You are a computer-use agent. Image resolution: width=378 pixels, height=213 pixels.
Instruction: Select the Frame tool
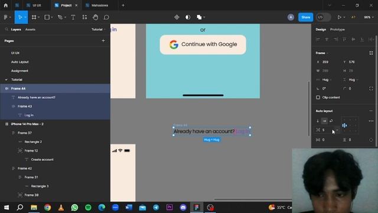tap(34, 17)
